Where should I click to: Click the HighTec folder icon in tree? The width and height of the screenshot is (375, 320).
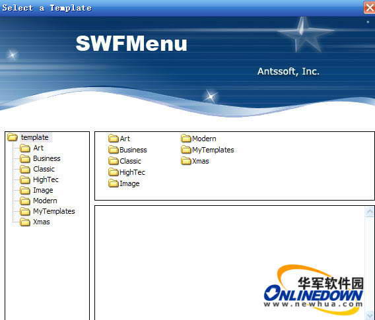click(25, 179)
